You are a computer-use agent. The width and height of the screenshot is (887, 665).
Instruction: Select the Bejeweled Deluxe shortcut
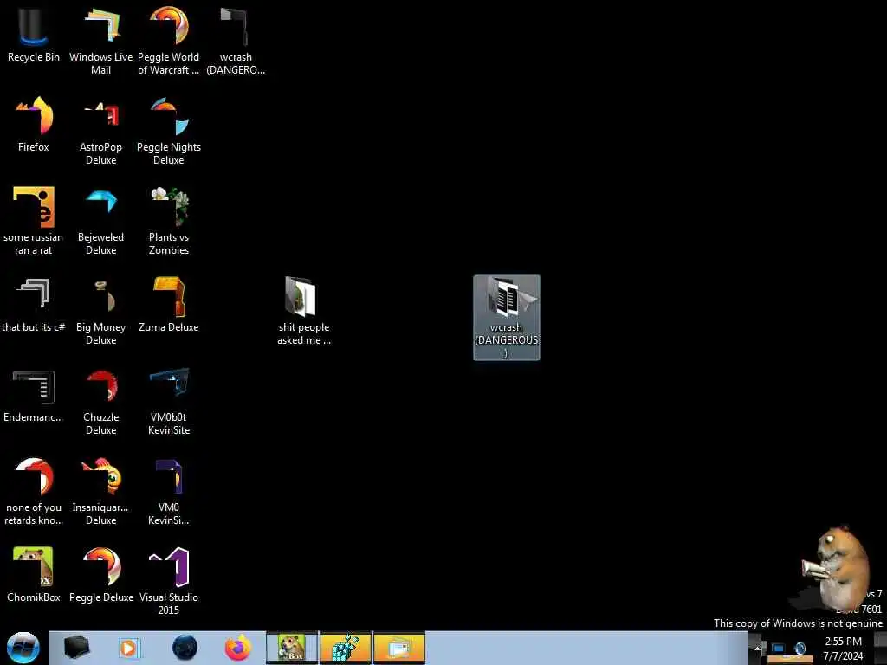(x=100, y=221)
